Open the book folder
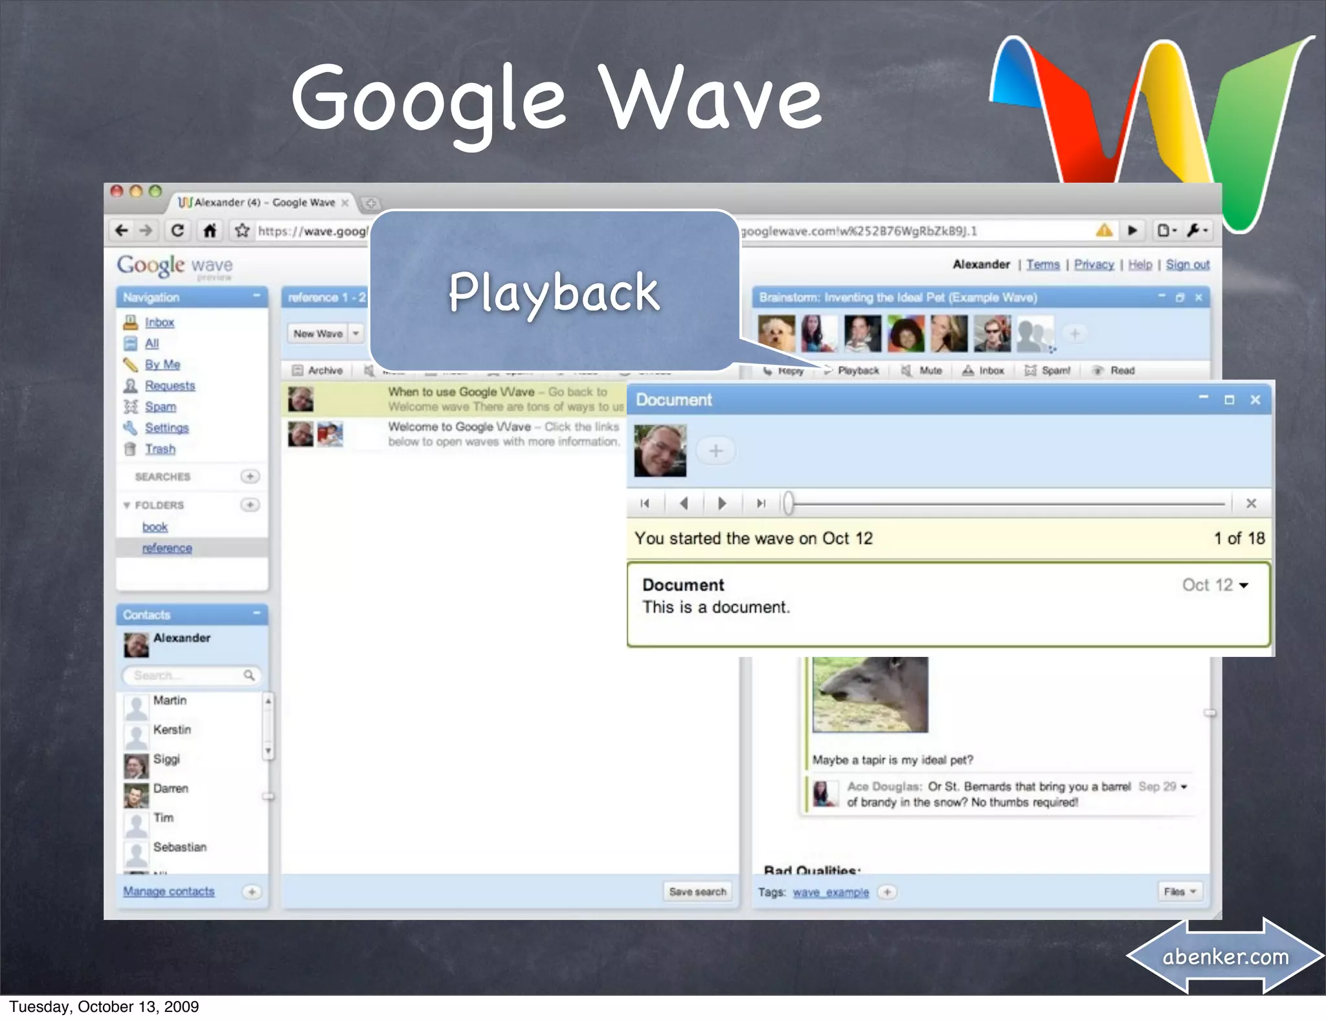1326x1021 pixels. [155, 527]
